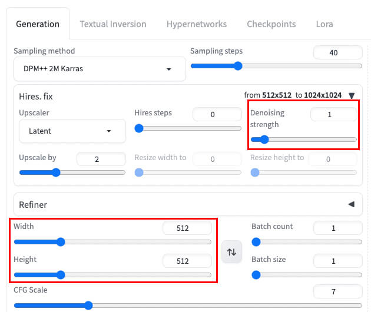Click the swap width and height icon
The width and height of the screenshot is (371, 312).
click(232, 252)
